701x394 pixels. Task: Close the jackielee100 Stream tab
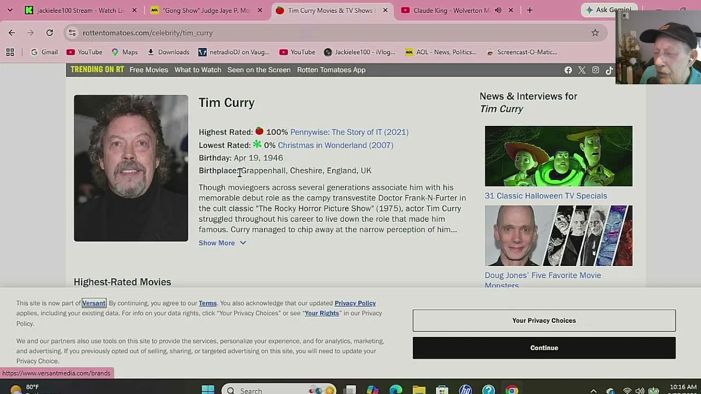[134, 10]
